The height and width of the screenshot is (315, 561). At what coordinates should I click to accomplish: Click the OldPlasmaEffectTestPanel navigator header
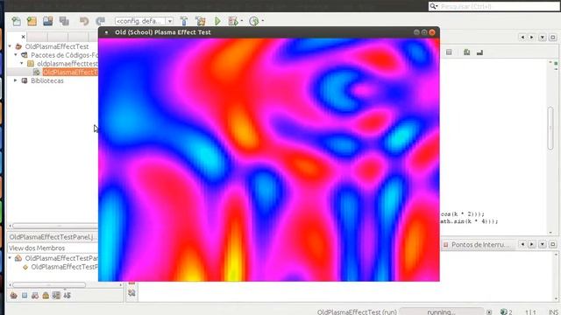pyautogui.click(x=53, y=237)
